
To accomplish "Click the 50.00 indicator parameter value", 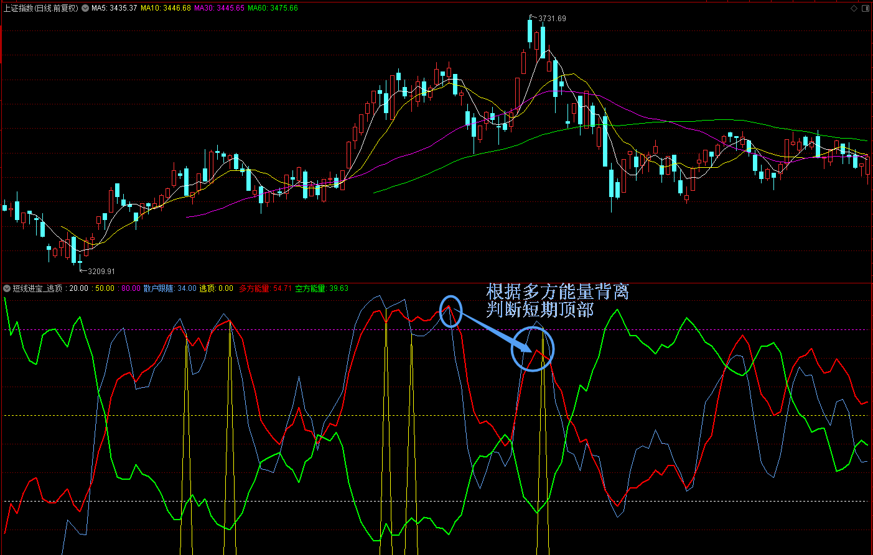I will click(105, 288).
